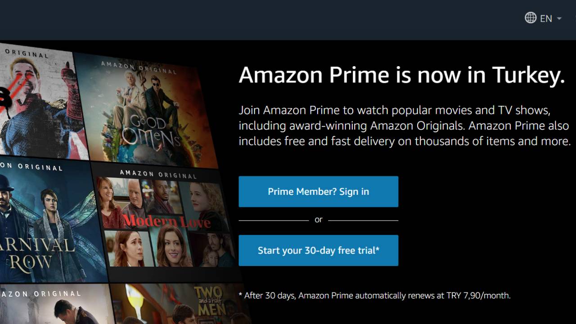The height and width of the screenshot is (324, 576).
Task: Sign in with the Prime Member button
Action: 318,192
